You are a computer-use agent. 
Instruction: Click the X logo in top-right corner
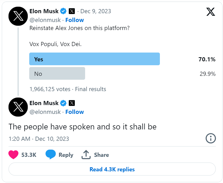click(x=211, y=12)
